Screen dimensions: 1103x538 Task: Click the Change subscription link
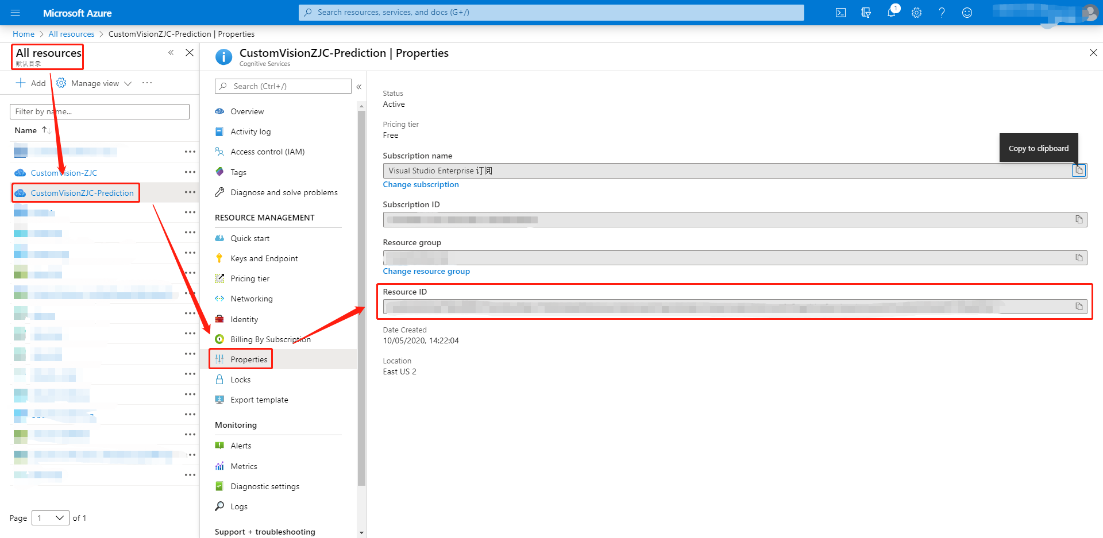[421, 184]
